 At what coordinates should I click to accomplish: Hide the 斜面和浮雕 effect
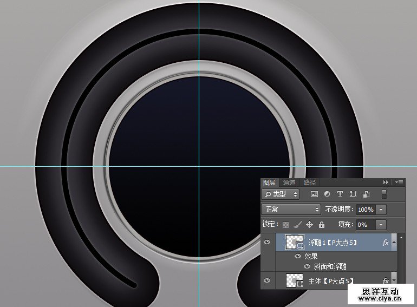[x=307, y=266]
